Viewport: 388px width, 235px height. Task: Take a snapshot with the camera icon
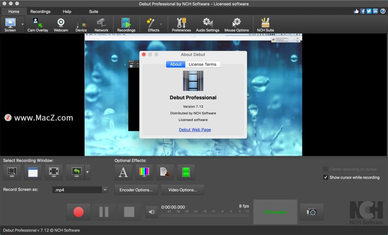pos(312,212)
